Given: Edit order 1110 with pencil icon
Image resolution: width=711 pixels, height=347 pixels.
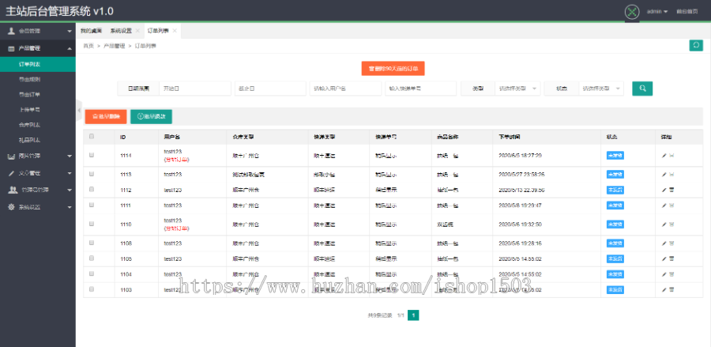Looking at the screenshot, I should (x=664, y=224).
